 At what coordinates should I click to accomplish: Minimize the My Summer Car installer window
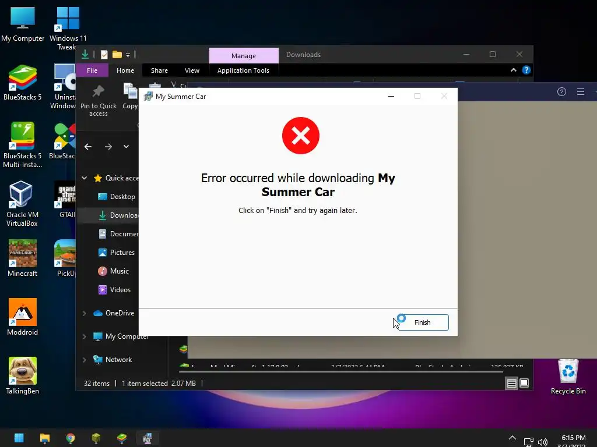[391, 96]
